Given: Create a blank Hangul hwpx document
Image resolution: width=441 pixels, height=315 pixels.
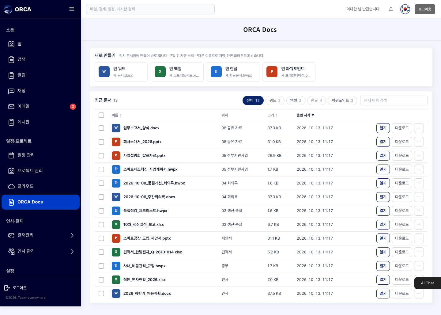Looking at the screenshot, I should click(233, 72).
